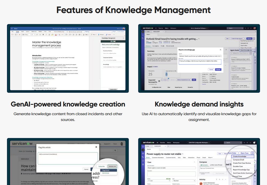Click the knowledge gap Description text box

[200, 62]
